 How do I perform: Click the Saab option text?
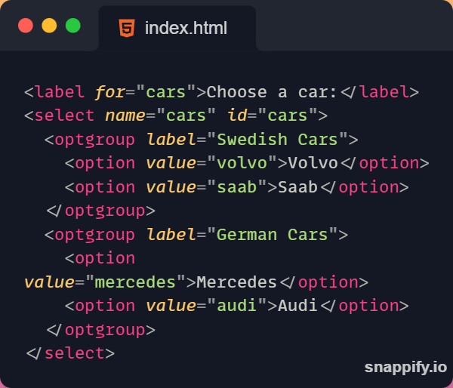pyautogui.click(x=297, y=187)
